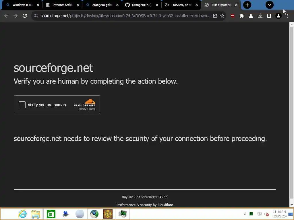The width and height of the screenshot is (294, 220).
Task: Go forward to next page
Action: pyautogui.click(x=16, y=16)
